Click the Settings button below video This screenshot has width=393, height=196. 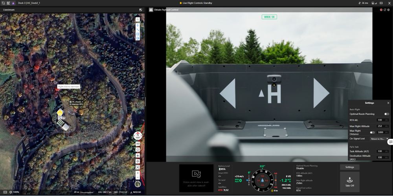coord(349,167)
